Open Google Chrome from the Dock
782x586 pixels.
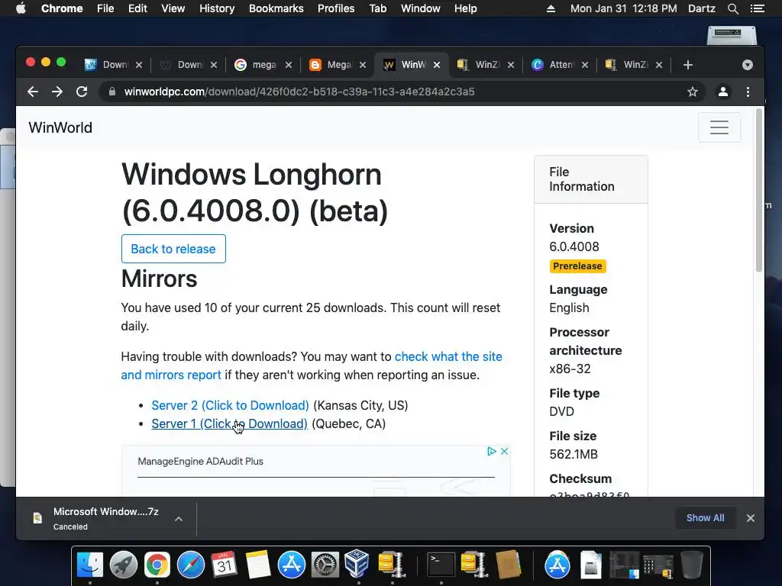click(x=157, y=565)
